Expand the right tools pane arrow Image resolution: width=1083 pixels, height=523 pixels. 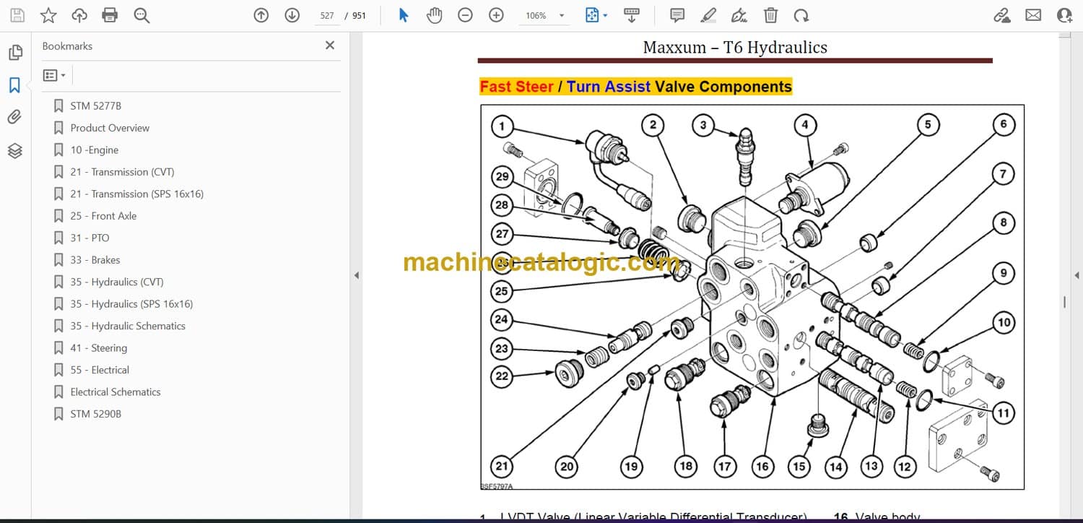[x=1077, y=275]
